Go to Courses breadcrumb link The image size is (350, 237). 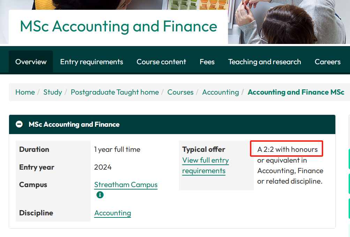pos(180,92)
